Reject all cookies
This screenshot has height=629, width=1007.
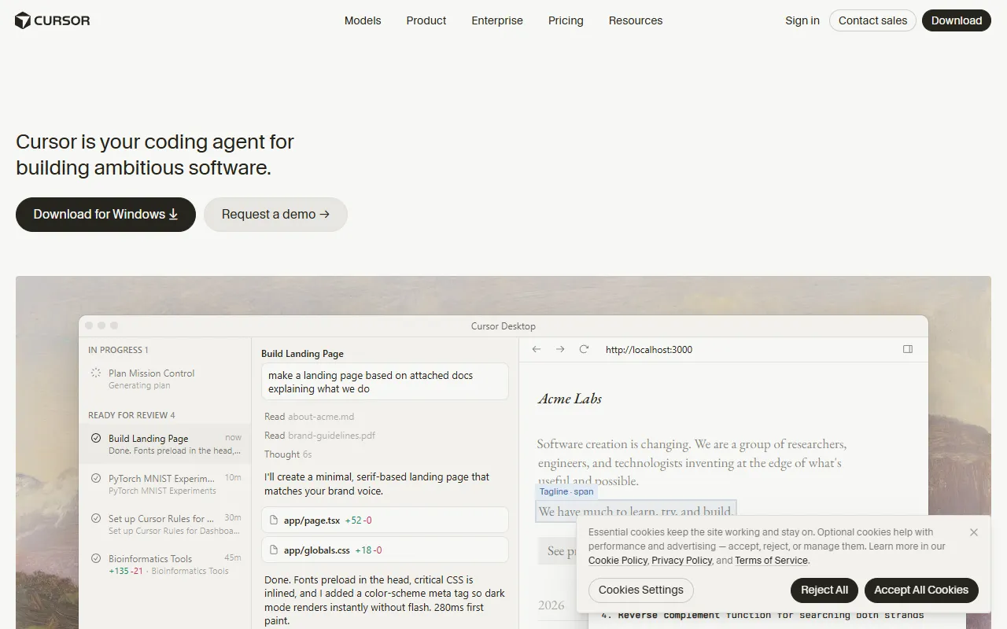click(824, 590)
